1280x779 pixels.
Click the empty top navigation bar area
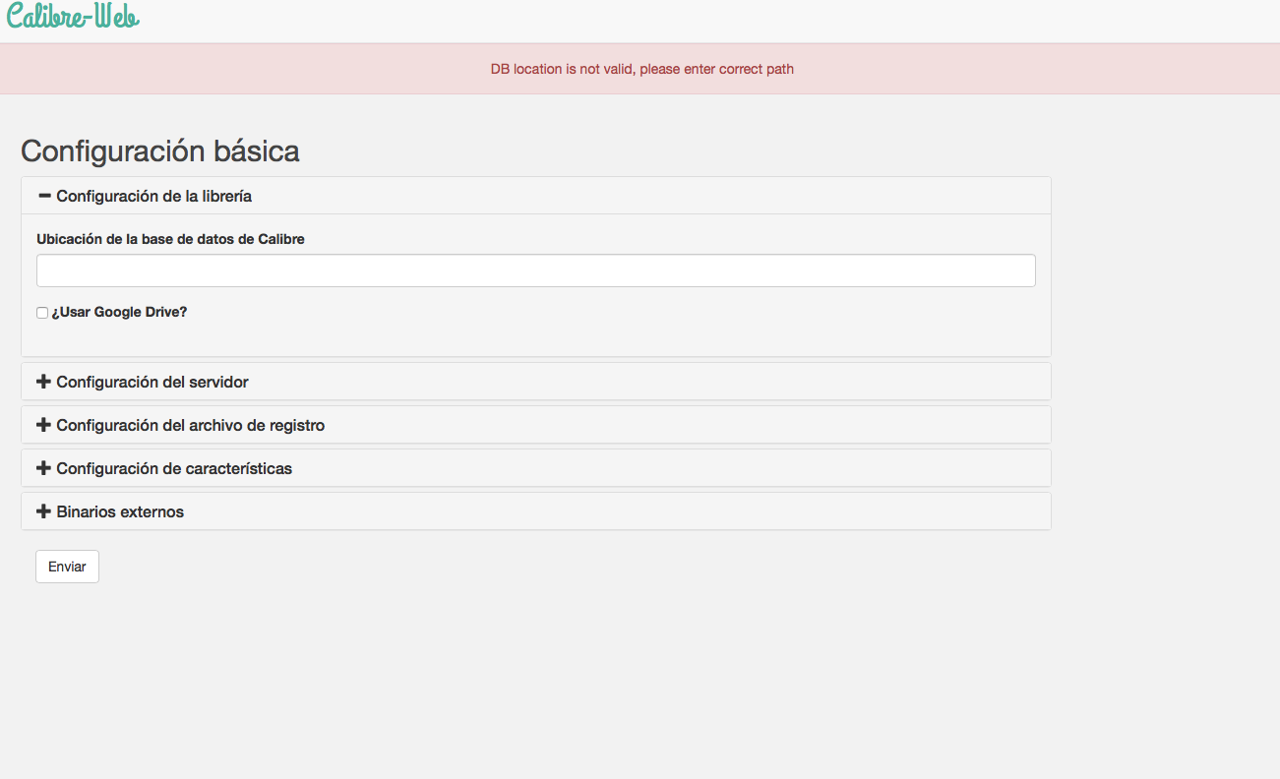pyautogui.click(x=689, y=20)
